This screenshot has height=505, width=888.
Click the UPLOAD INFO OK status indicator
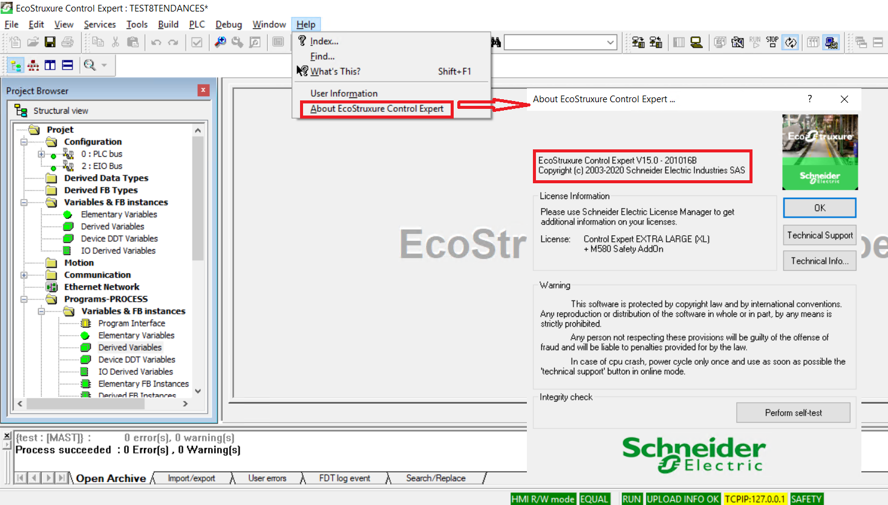683,499
